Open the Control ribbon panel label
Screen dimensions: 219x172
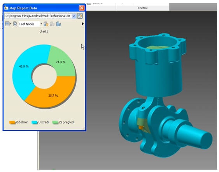click(x=143, y=8)
